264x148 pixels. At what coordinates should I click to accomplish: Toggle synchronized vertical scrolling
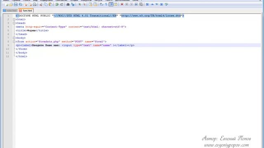(x=90, y=5)
